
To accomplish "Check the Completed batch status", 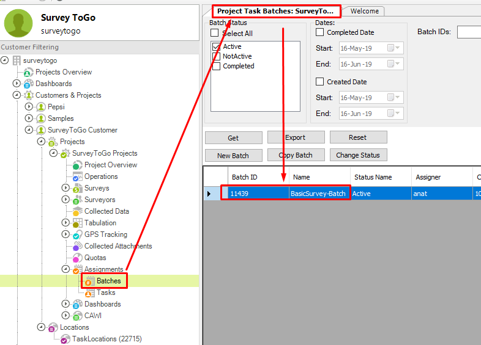I will 216,66.
